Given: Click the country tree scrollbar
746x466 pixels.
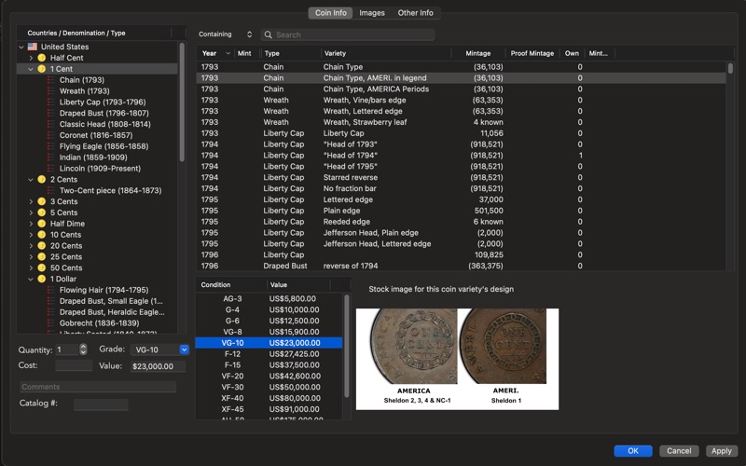Looking at the screenshot, I should pos(182,103).
